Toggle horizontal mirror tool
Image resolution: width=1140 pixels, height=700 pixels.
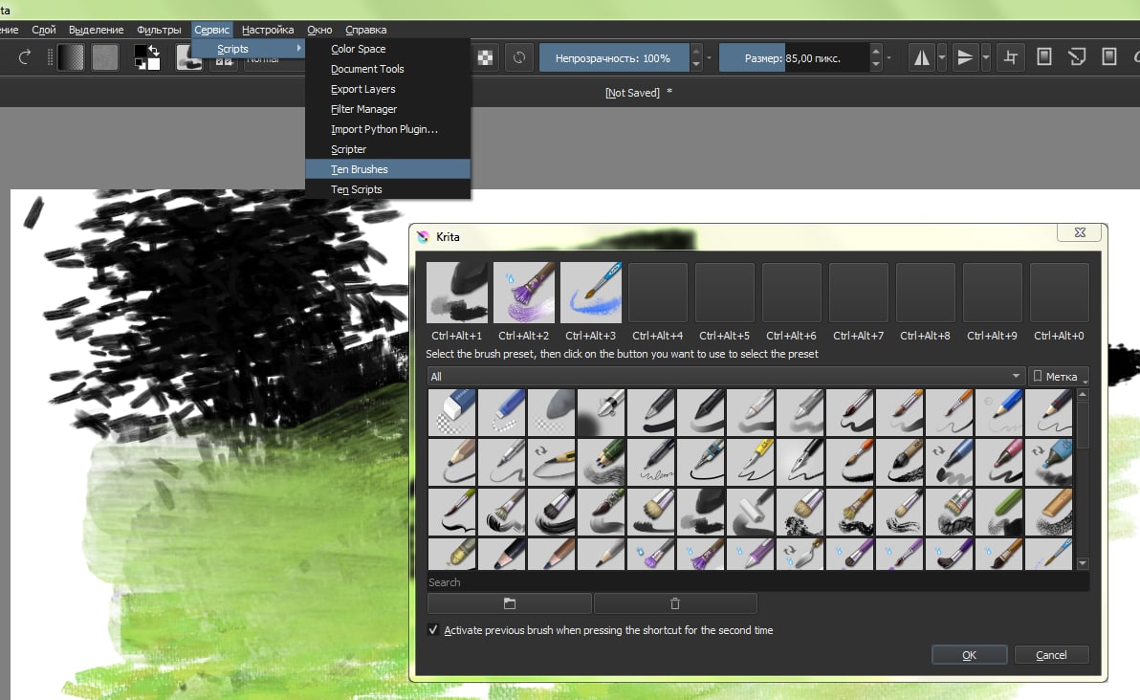(921, 57)
